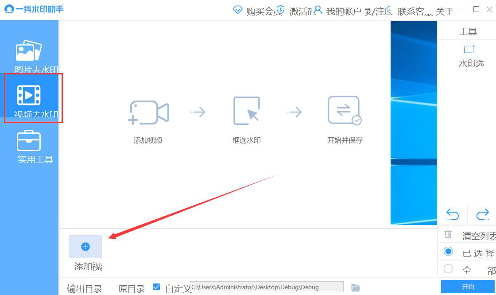Open 我的帐户 menu item

[x=344, y=12]
